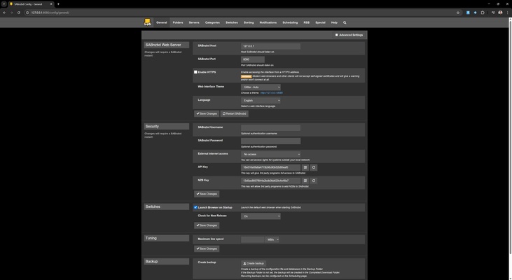This screenshot has height=280, width=512.
Task: Click the API Key text field
Action: click(x=270, y=167)
